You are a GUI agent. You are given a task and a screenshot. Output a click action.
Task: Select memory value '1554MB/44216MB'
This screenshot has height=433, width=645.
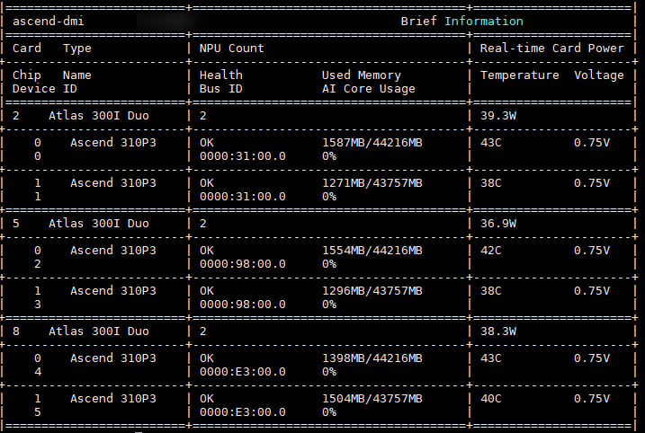pos(372,250)
